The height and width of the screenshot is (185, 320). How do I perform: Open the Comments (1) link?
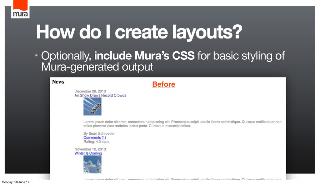click(95, 137)
